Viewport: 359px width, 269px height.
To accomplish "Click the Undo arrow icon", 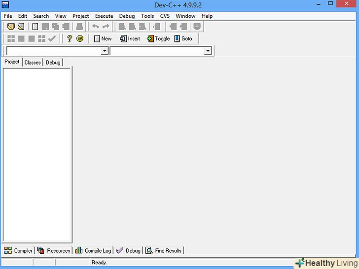I will (x=96, y=27).
